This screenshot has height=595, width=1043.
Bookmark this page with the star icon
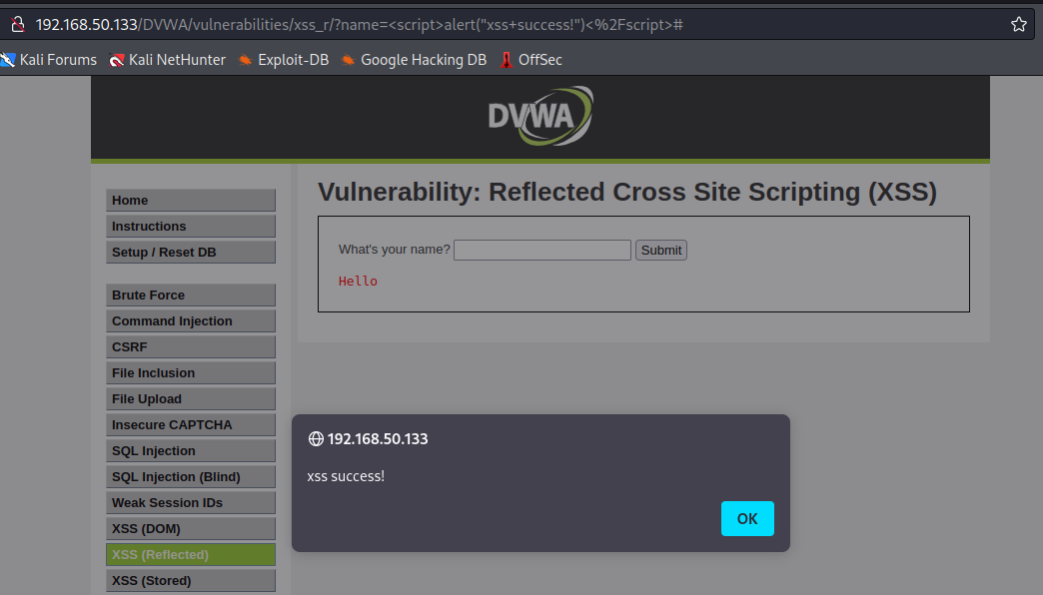1018,25
